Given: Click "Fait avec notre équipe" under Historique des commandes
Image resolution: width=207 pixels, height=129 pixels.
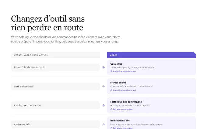Looking at the screenshot, I should [123, 109].
